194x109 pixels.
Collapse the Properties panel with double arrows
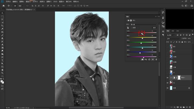[x=156, y=17]
